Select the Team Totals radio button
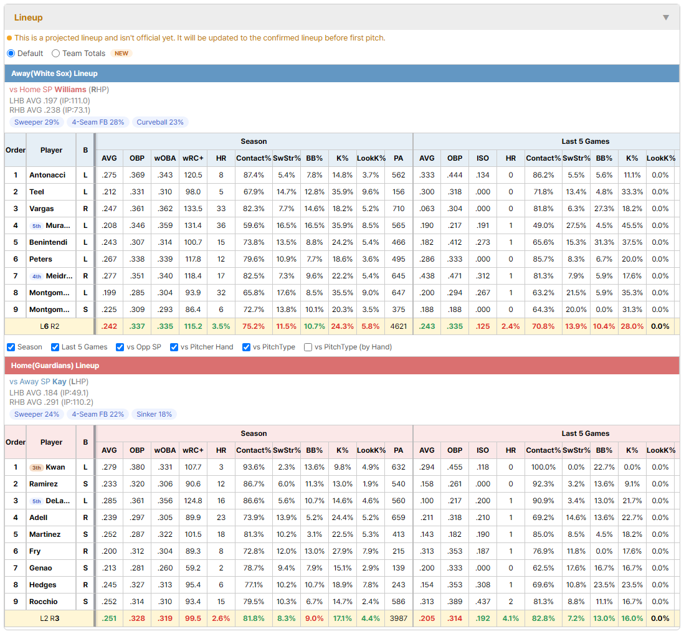Viewport: 684px width, 634px height. [55, 53]
